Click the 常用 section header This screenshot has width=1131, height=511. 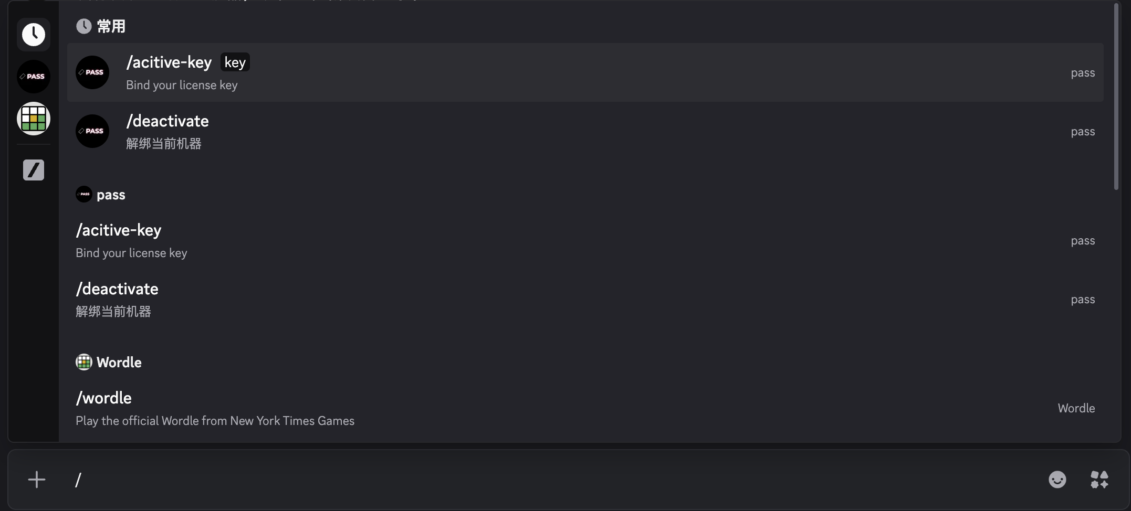pyautogui.click(x=111, y=26)
